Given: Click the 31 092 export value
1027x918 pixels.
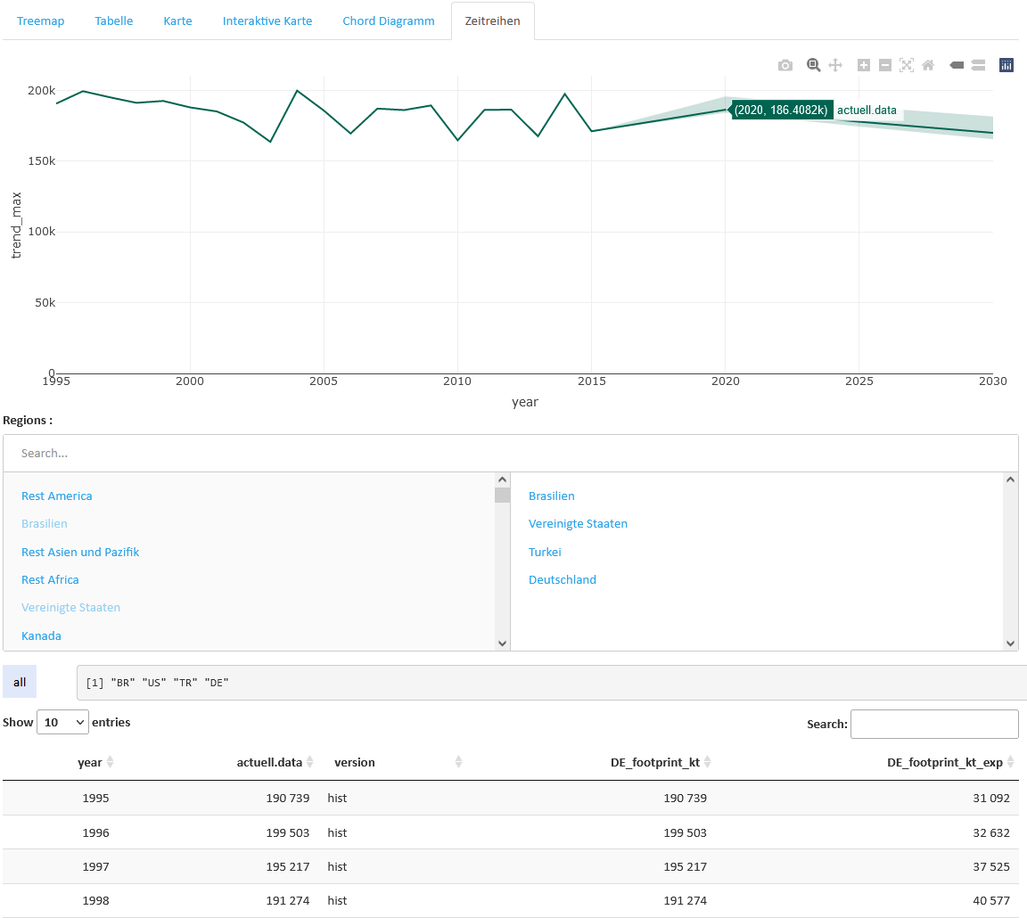Looking at the screenshot, I should tap(991, 798).
